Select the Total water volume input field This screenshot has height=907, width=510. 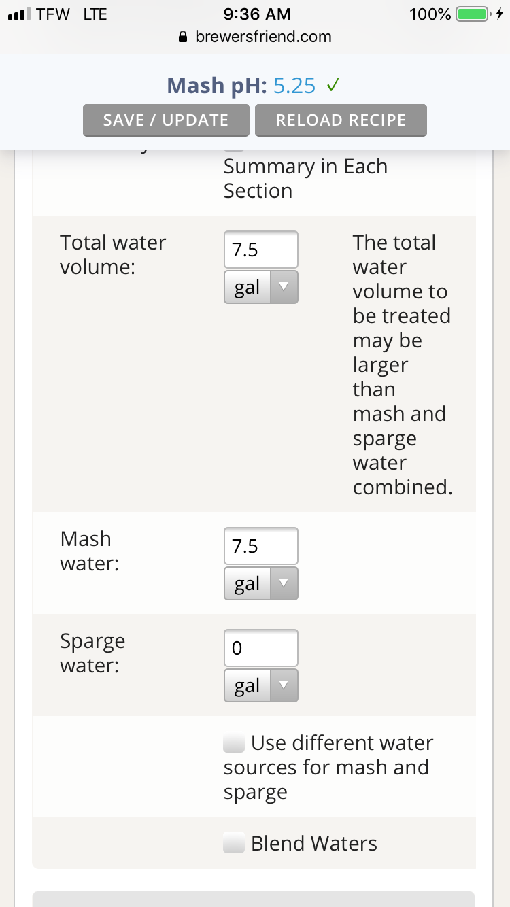click(261, 250)
